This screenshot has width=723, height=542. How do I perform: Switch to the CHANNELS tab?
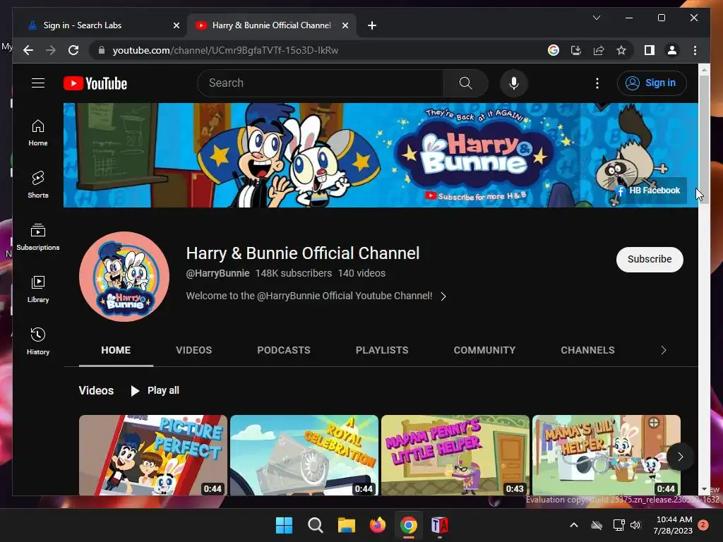click(587, 350)
